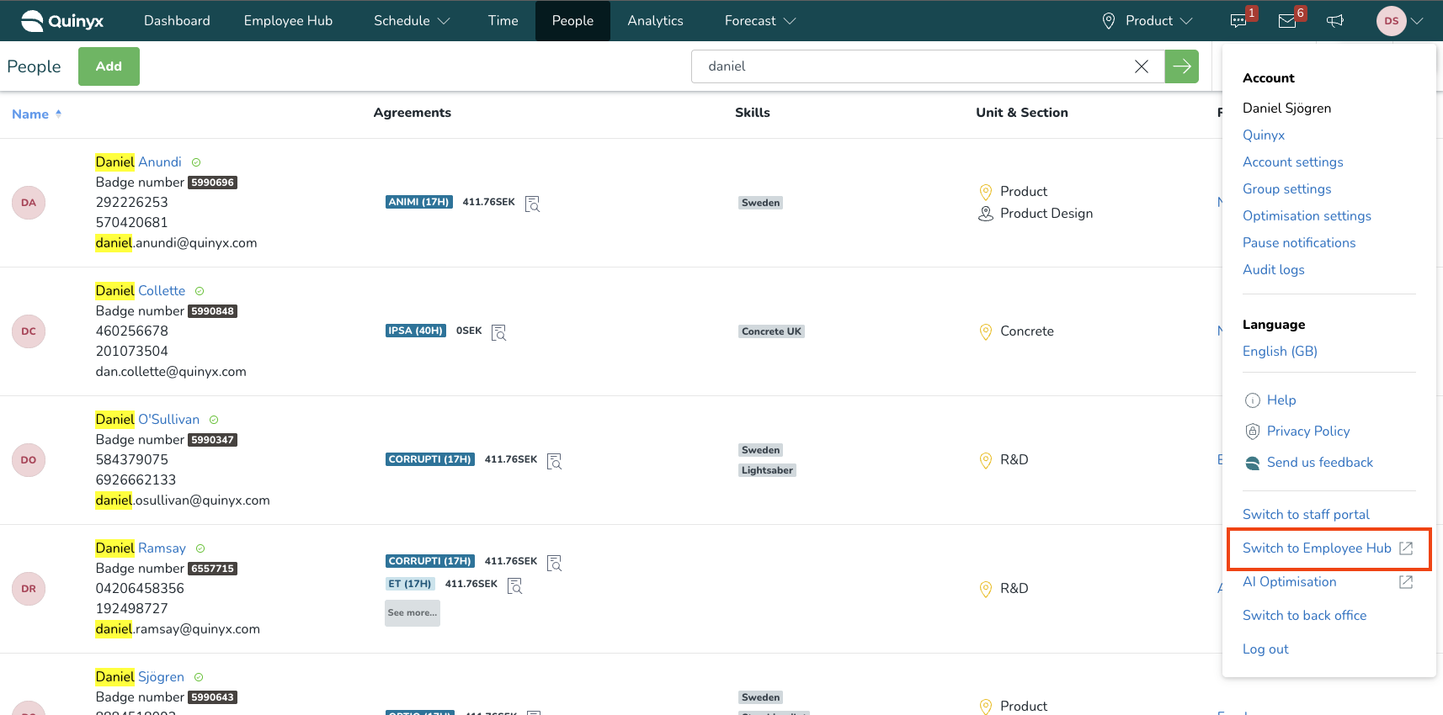Click the DR avatar circle
Viewport: 1443px width, 715px height.
point(29,589)
